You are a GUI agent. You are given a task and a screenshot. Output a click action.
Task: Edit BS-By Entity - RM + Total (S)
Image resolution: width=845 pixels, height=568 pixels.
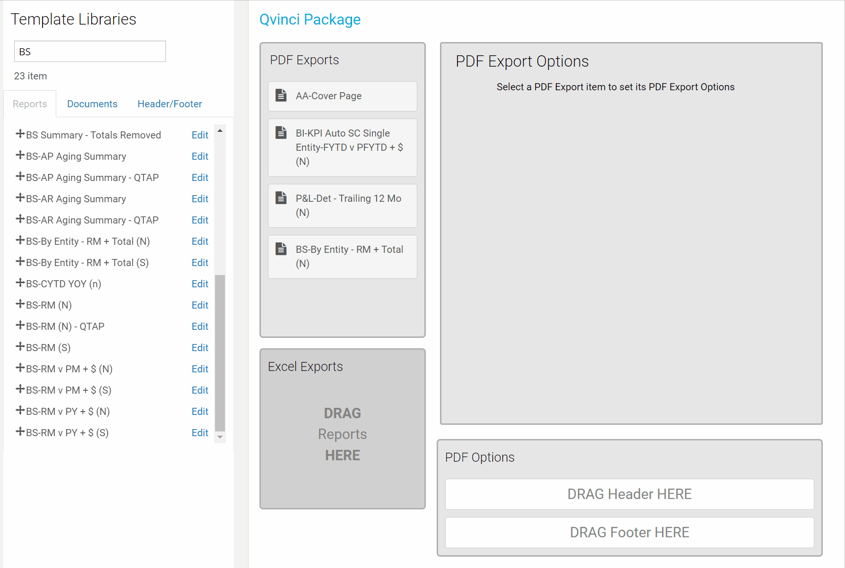pos(200,263)
